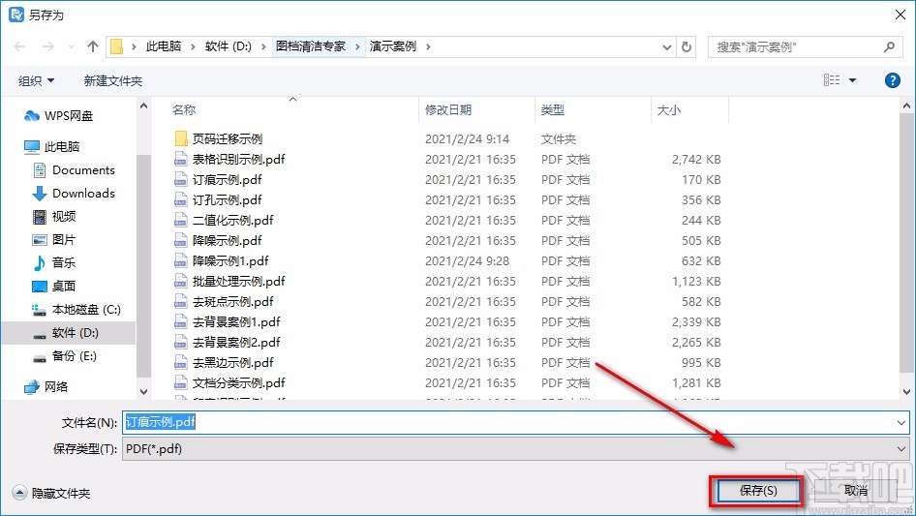Select file 表格识别示例.pdf
The width and height of the screenshot is (916, 516).
click(x=238, y=160)
